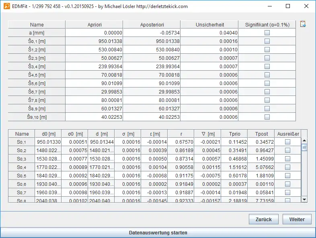Copy the parameter table via clipboard icon

tap(303, 24)
